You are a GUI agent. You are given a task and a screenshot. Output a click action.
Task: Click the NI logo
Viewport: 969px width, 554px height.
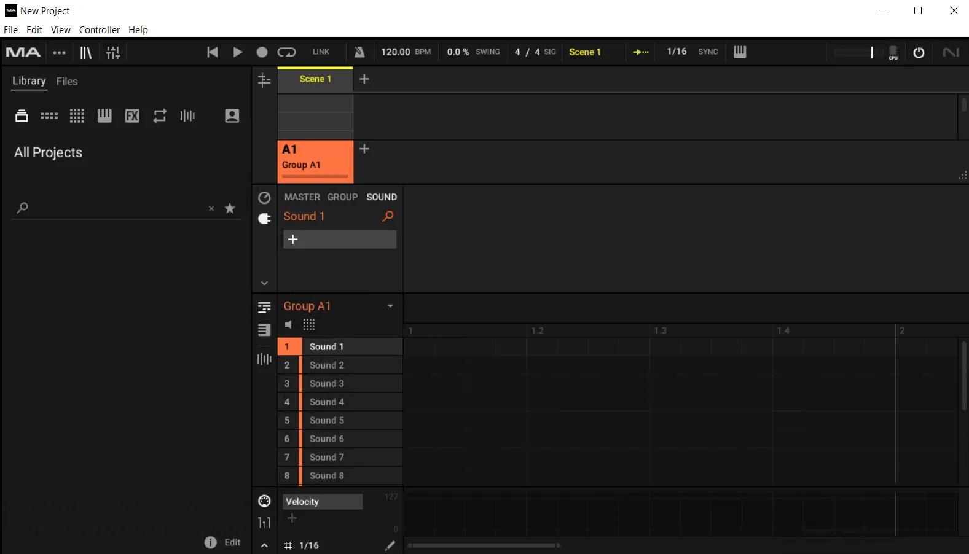[951, 52]
